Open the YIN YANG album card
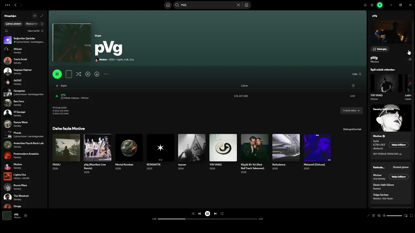Viewport: 415px width, 233px height. coord(223,152)
